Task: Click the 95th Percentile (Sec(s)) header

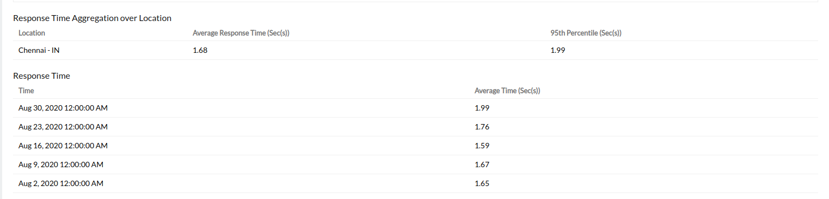Action: pyautogui.click(x=585, y=33)
